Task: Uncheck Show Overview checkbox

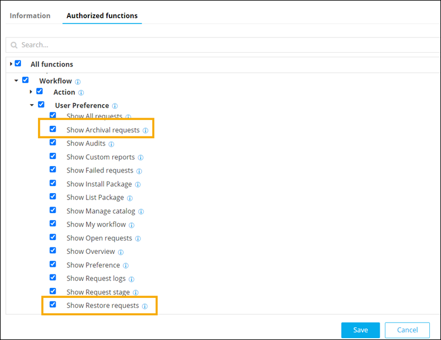Action: point(53,250)
